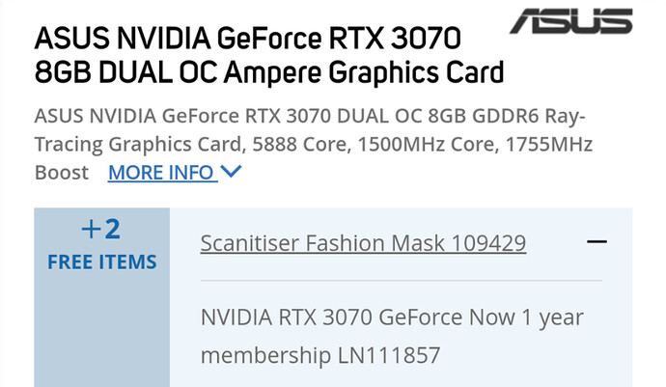Click the ASUS brand logo
This screenshot has height=387, width=666.
pyautogui.click(x=570, y=21)
